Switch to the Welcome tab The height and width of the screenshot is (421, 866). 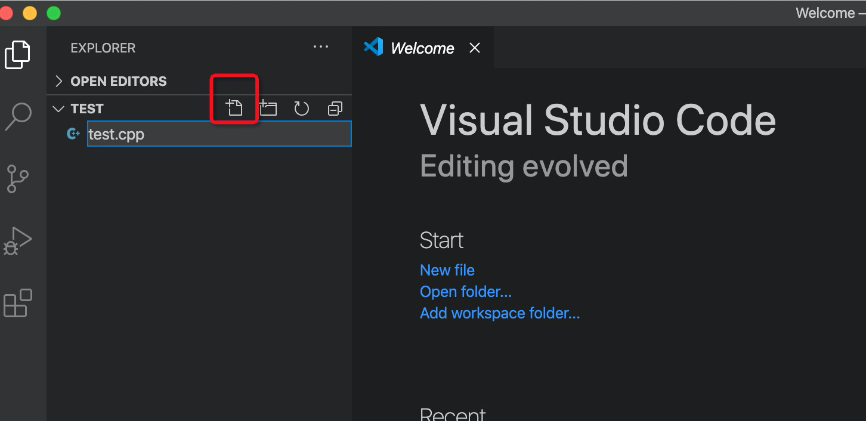[x=422, y=48]
